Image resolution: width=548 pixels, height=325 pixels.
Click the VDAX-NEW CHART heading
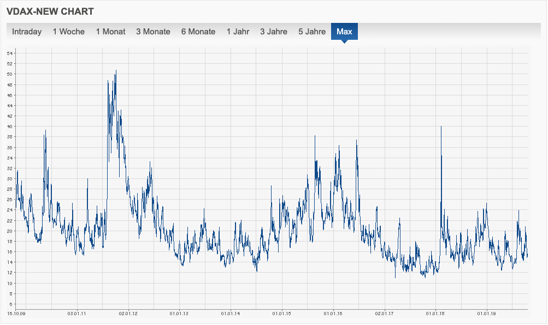pyautogui.click(x=52, y=11)
